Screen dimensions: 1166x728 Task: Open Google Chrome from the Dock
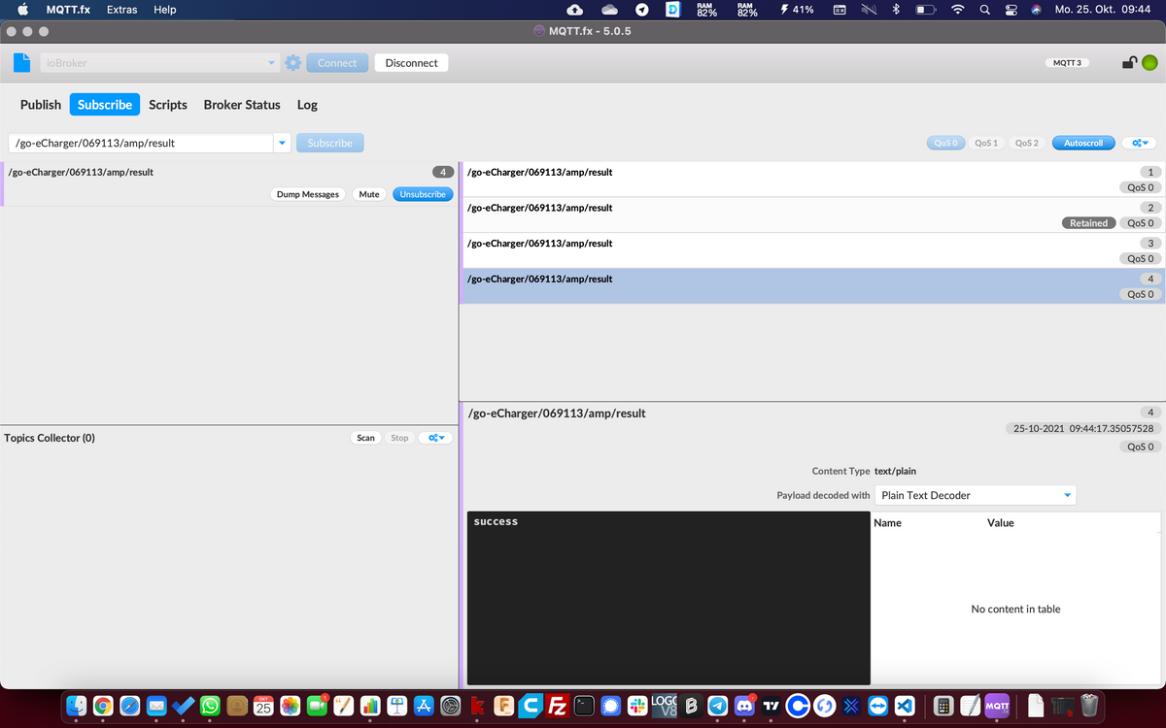pos(105,706)
